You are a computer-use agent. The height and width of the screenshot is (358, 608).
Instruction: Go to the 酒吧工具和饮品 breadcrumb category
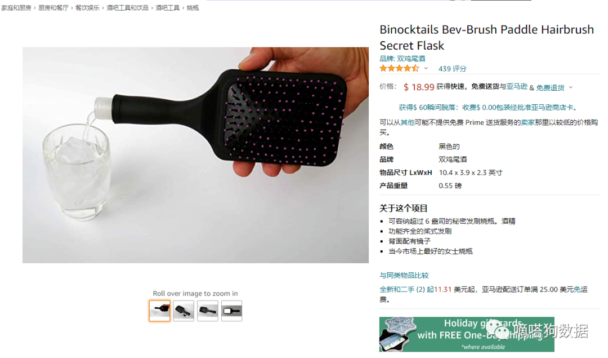coord(128,8)
